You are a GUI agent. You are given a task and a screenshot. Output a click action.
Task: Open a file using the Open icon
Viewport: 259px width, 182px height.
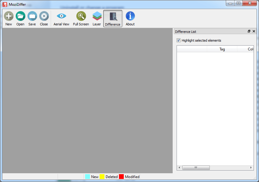20,16
